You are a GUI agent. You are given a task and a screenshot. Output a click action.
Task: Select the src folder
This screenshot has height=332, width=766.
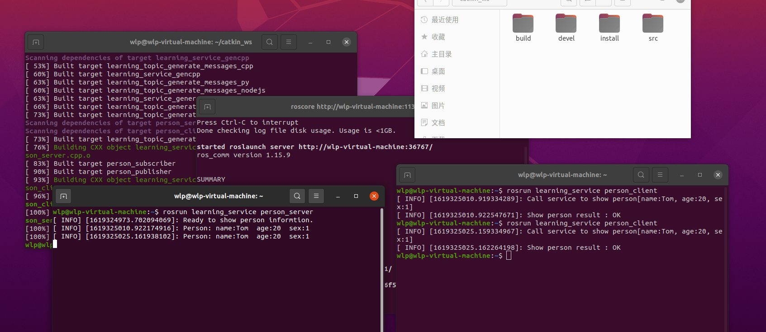pos(653,27)
